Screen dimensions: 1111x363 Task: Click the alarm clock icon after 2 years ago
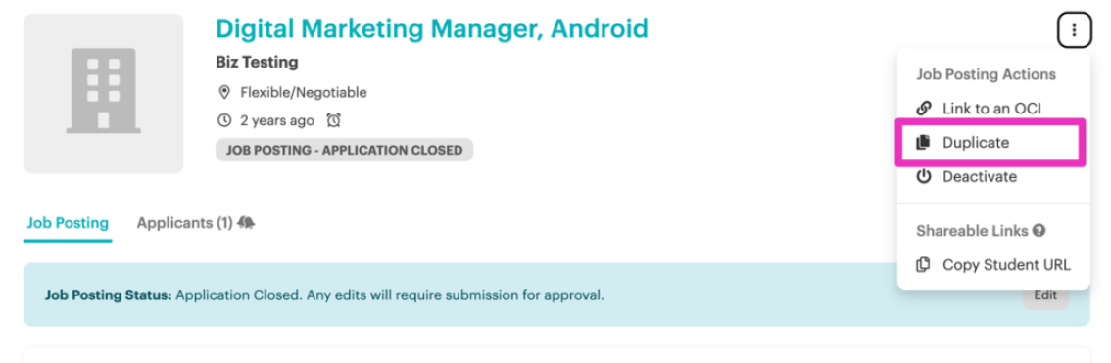pyautogui.click(x=334, y=121)
